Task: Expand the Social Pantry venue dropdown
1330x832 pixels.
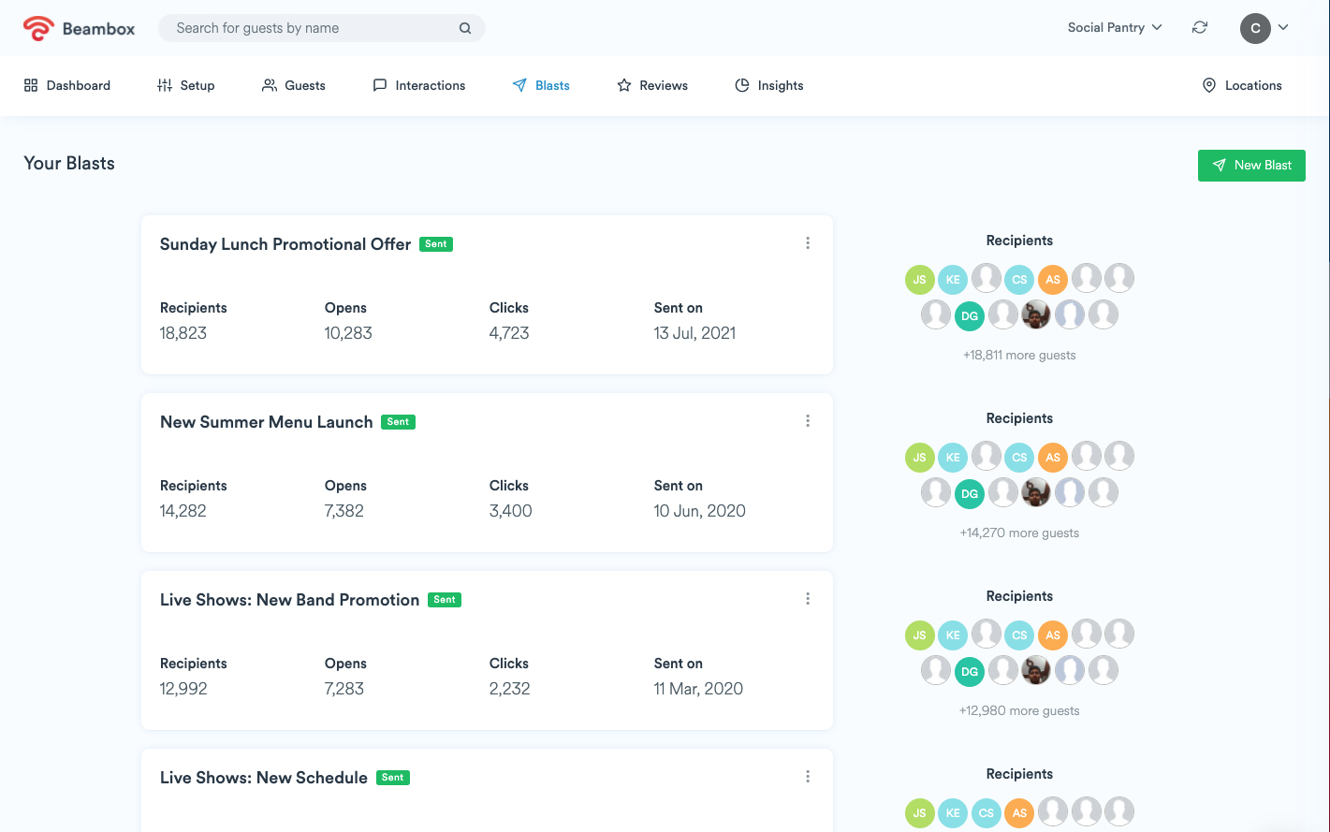Action: [1115, 28]
